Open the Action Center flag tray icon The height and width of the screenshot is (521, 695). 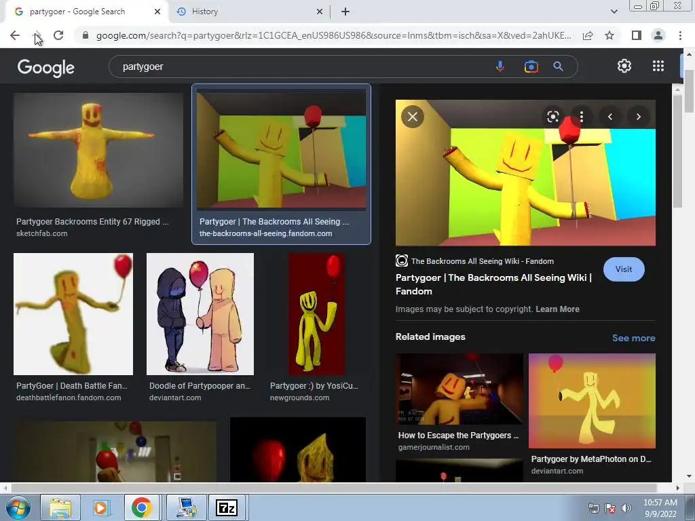610,509
